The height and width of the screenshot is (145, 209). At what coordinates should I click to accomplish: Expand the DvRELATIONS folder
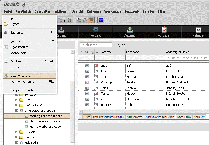tap(16, 105)
